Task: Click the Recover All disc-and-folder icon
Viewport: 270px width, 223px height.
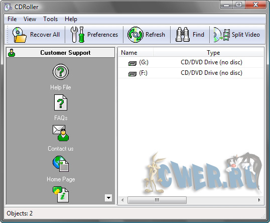Action: 19,35
